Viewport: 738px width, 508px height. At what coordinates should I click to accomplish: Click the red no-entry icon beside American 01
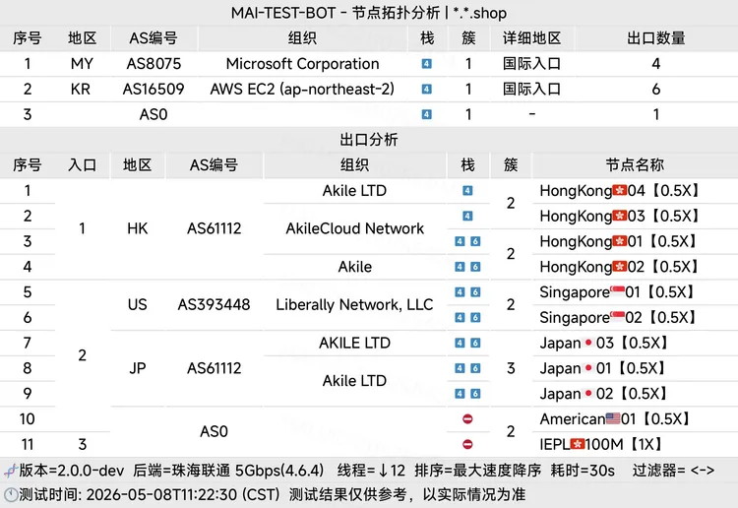pos(467,419)
